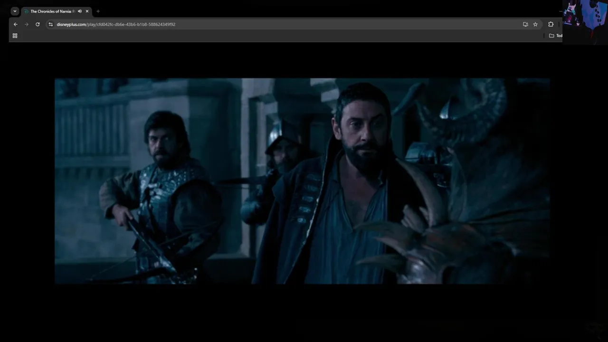This screenshot has height=342, width=608.
Task: Open the tab search dropdown
Action: coord(15,11)
